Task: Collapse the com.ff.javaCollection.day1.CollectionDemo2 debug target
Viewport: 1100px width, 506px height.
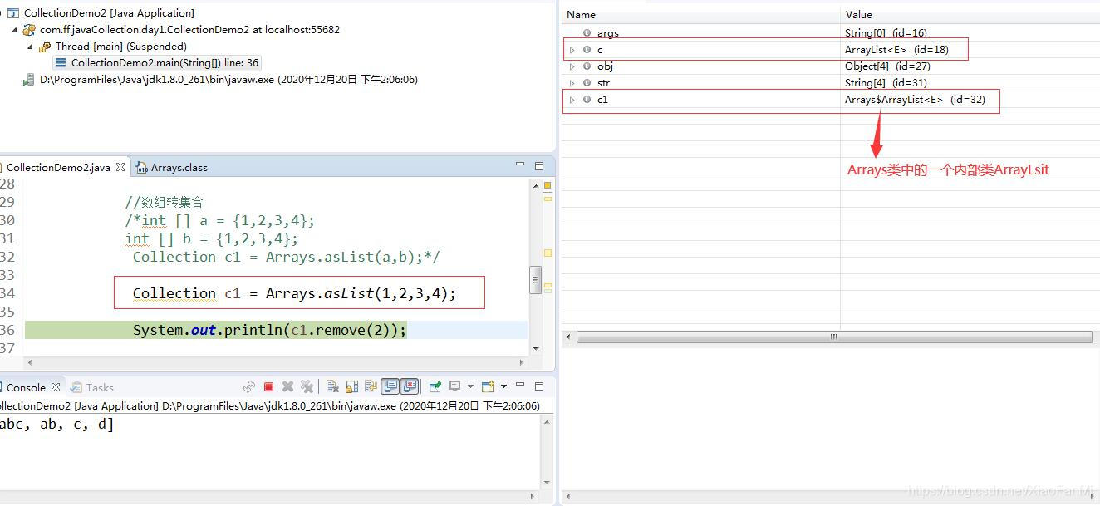Action: (15, 29)
